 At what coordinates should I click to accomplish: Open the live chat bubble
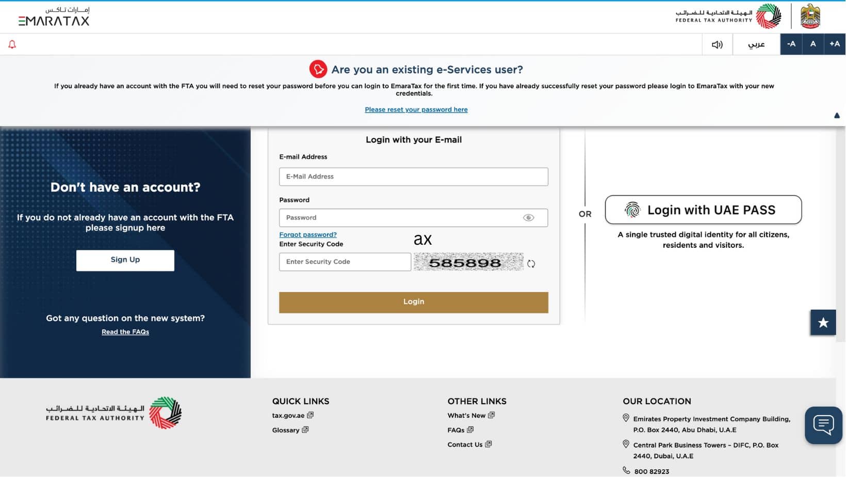(823, 424)
